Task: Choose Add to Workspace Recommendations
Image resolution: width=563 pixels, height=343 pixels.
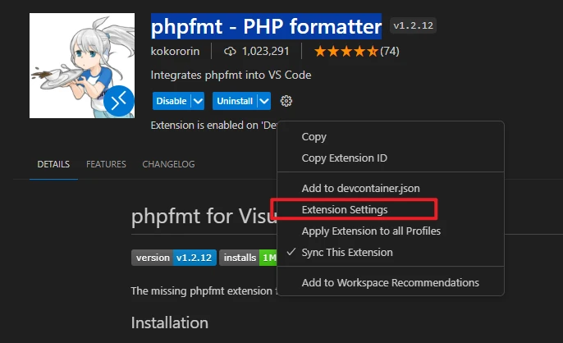Action: pos(390,282)
